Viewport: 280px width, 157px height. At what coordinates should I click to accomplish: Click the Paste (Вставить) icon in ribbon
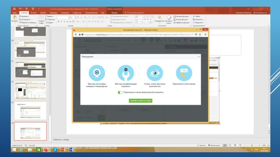click(14, 18)
